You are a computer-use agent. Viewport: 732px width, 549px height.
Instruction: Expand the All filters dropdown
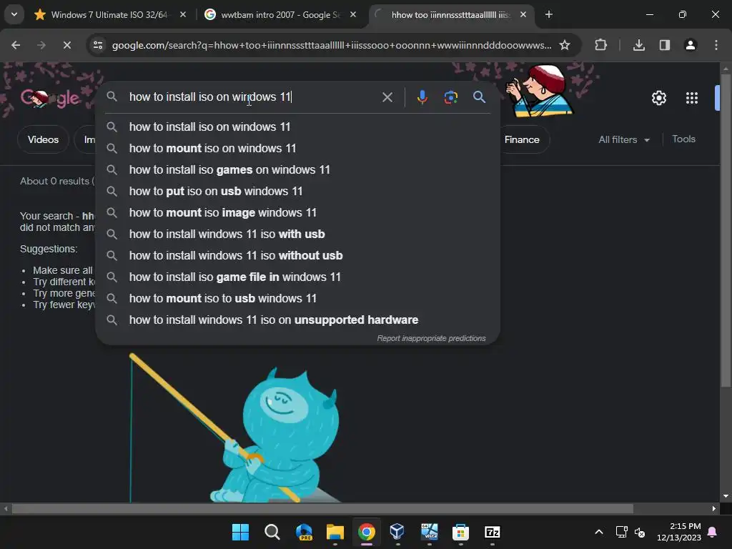point(624,139)
